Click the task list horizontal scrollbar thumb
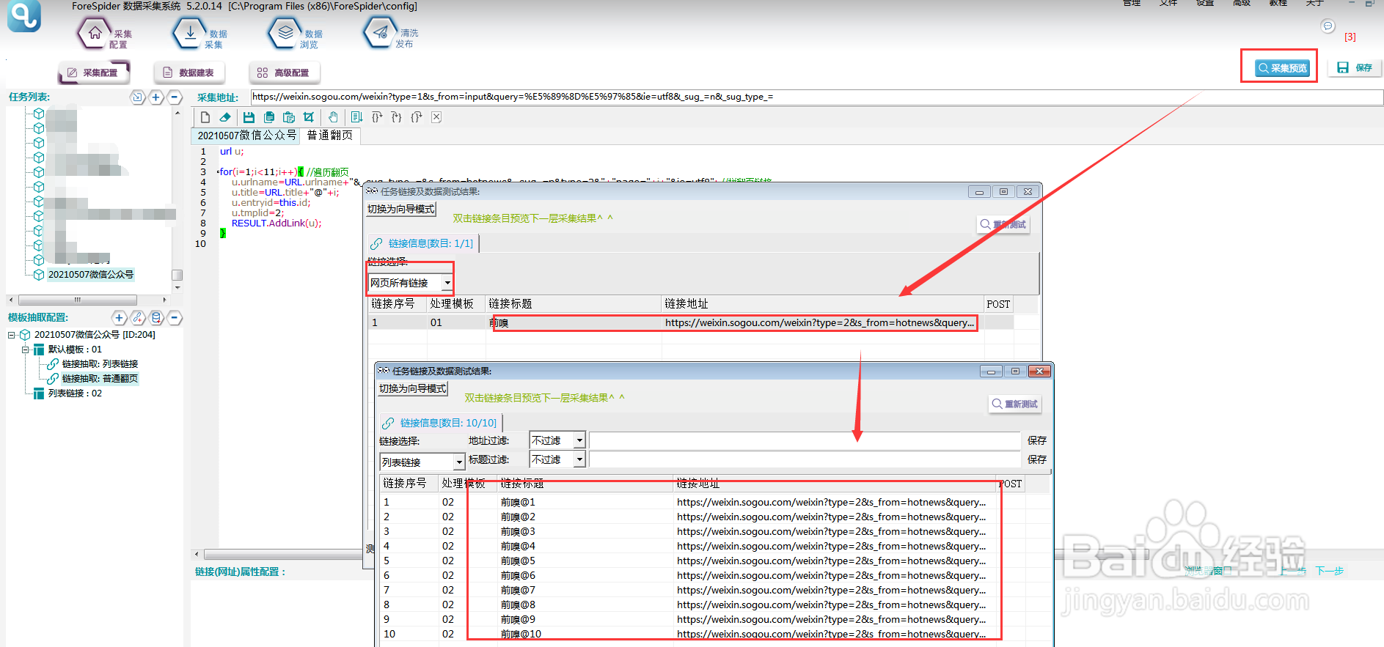This screenshot has height=647, width=1384. 78,300
